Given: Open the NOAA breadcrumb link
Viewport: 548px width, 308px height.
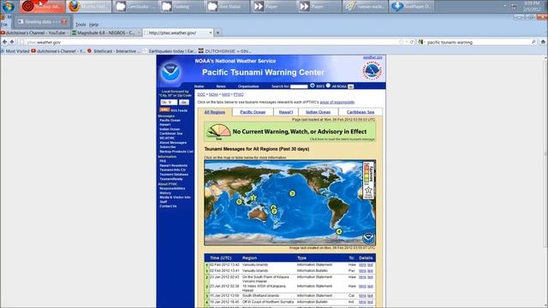Looking at the screenshot, I should point(213,94).
